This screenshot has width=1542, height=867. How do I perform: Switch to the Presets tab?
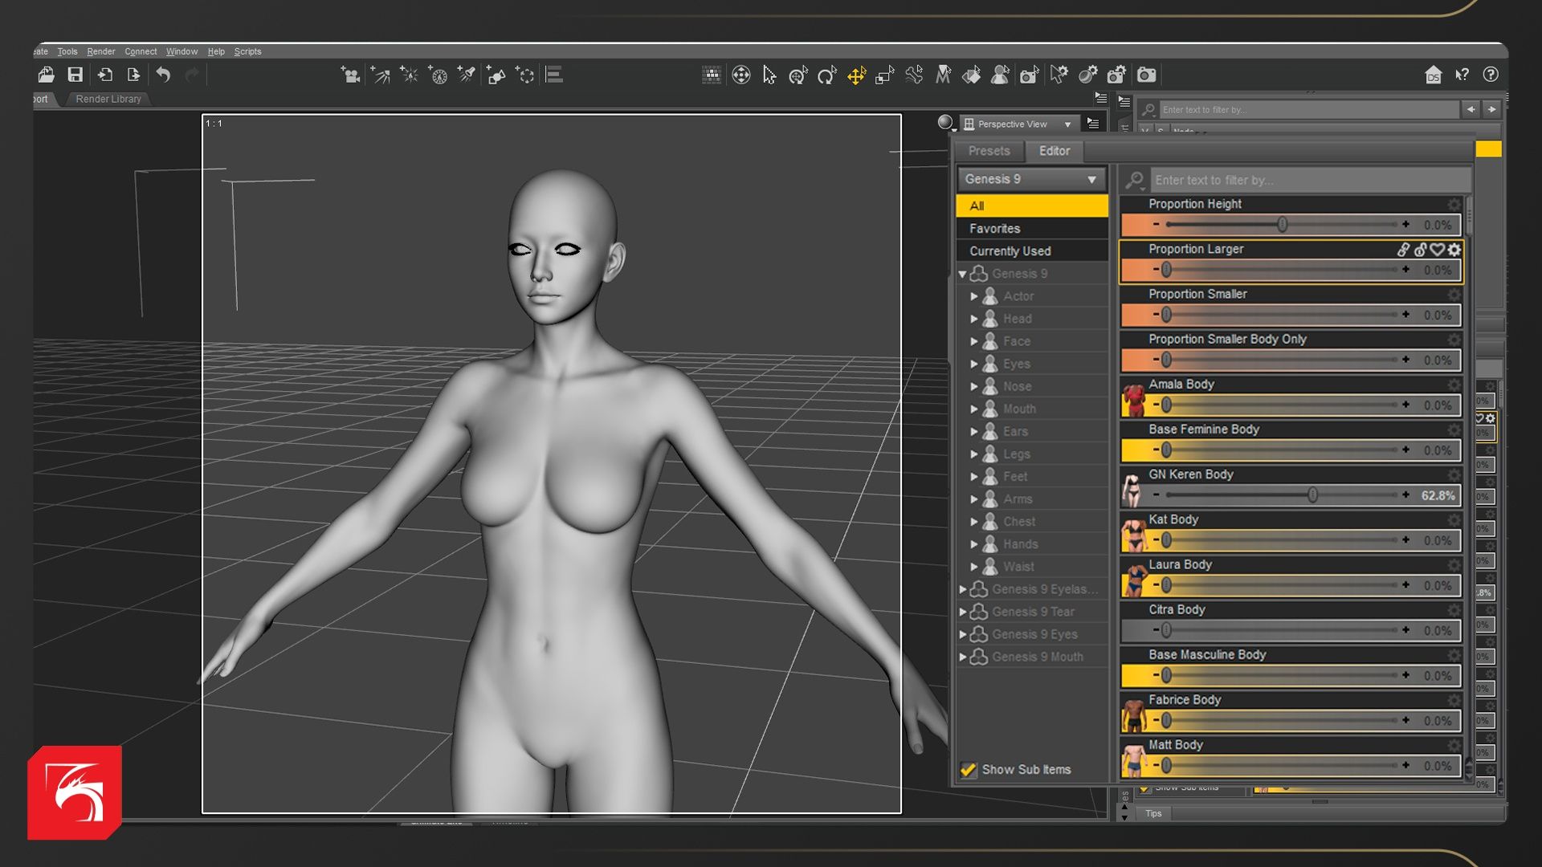tap(989, 151)
